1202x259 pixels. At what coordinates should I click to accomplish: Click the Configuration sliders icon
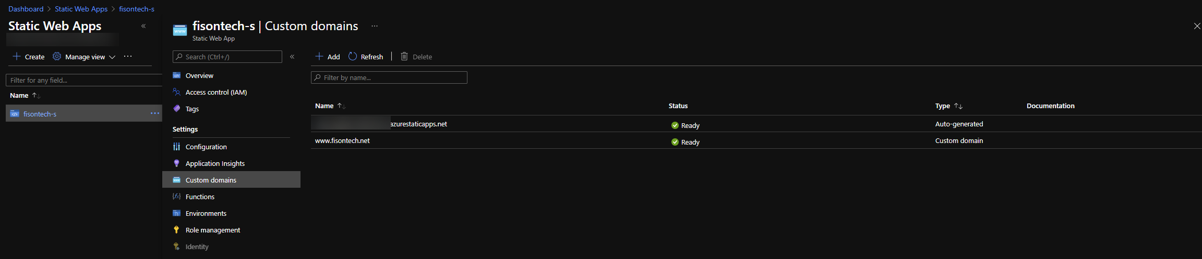(x=176, y=147)
